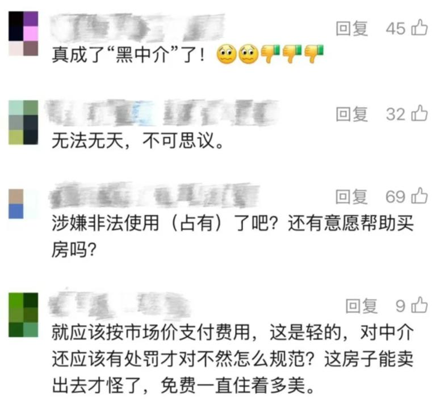Open the black-and-purple pixelated avatar profile

click(x=23, y=33)
